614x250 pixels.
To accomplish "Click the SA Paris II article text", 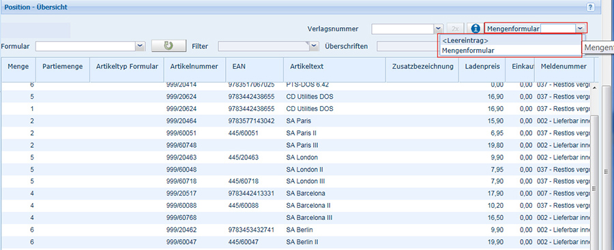I will click(x=301, y=133).
